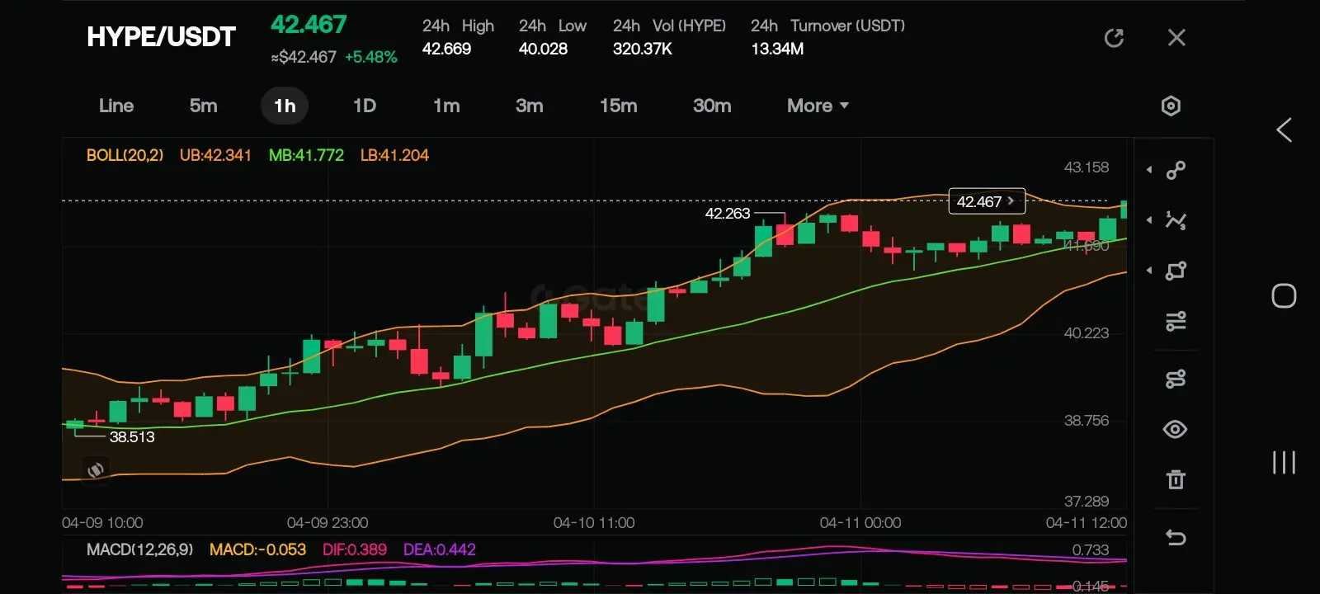Expand the trend line tool options
Viewport: 1320px width, 594px height.
(x=1149, y=170)
